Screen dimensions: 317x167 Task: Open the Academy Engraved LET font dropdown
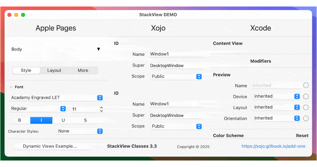56,98
